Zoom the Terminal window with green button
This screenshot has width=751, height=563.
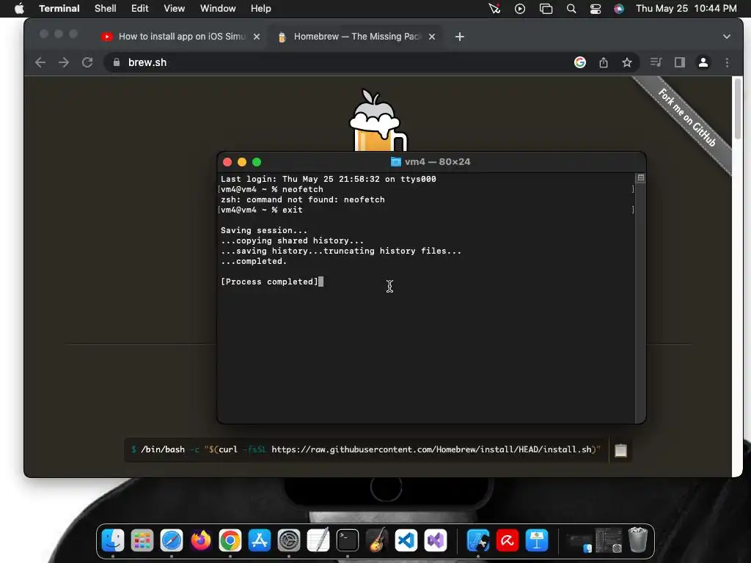[257, 162]
